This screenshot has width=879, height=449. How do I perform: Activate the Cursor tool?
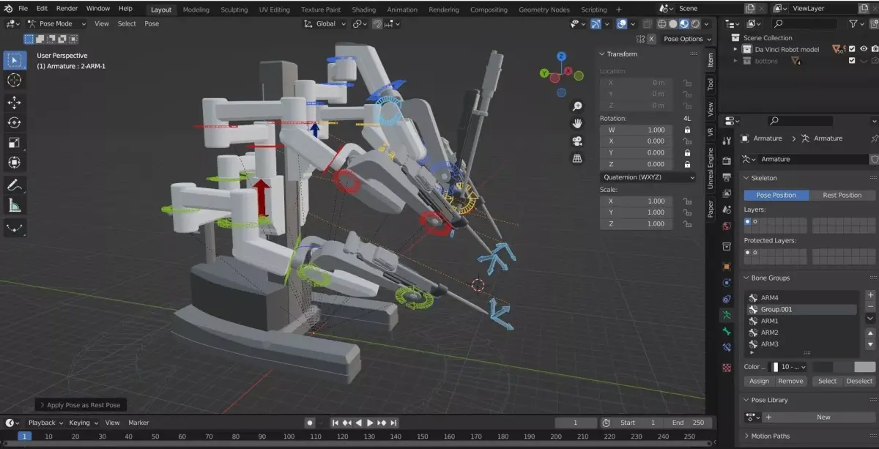click(x=15, y=80)
